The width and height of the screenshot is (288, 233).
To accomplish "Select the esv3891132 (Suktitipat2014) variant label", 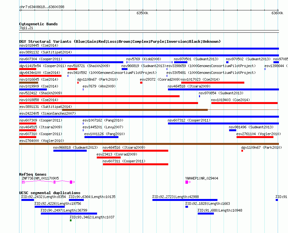I will point(46,52).
